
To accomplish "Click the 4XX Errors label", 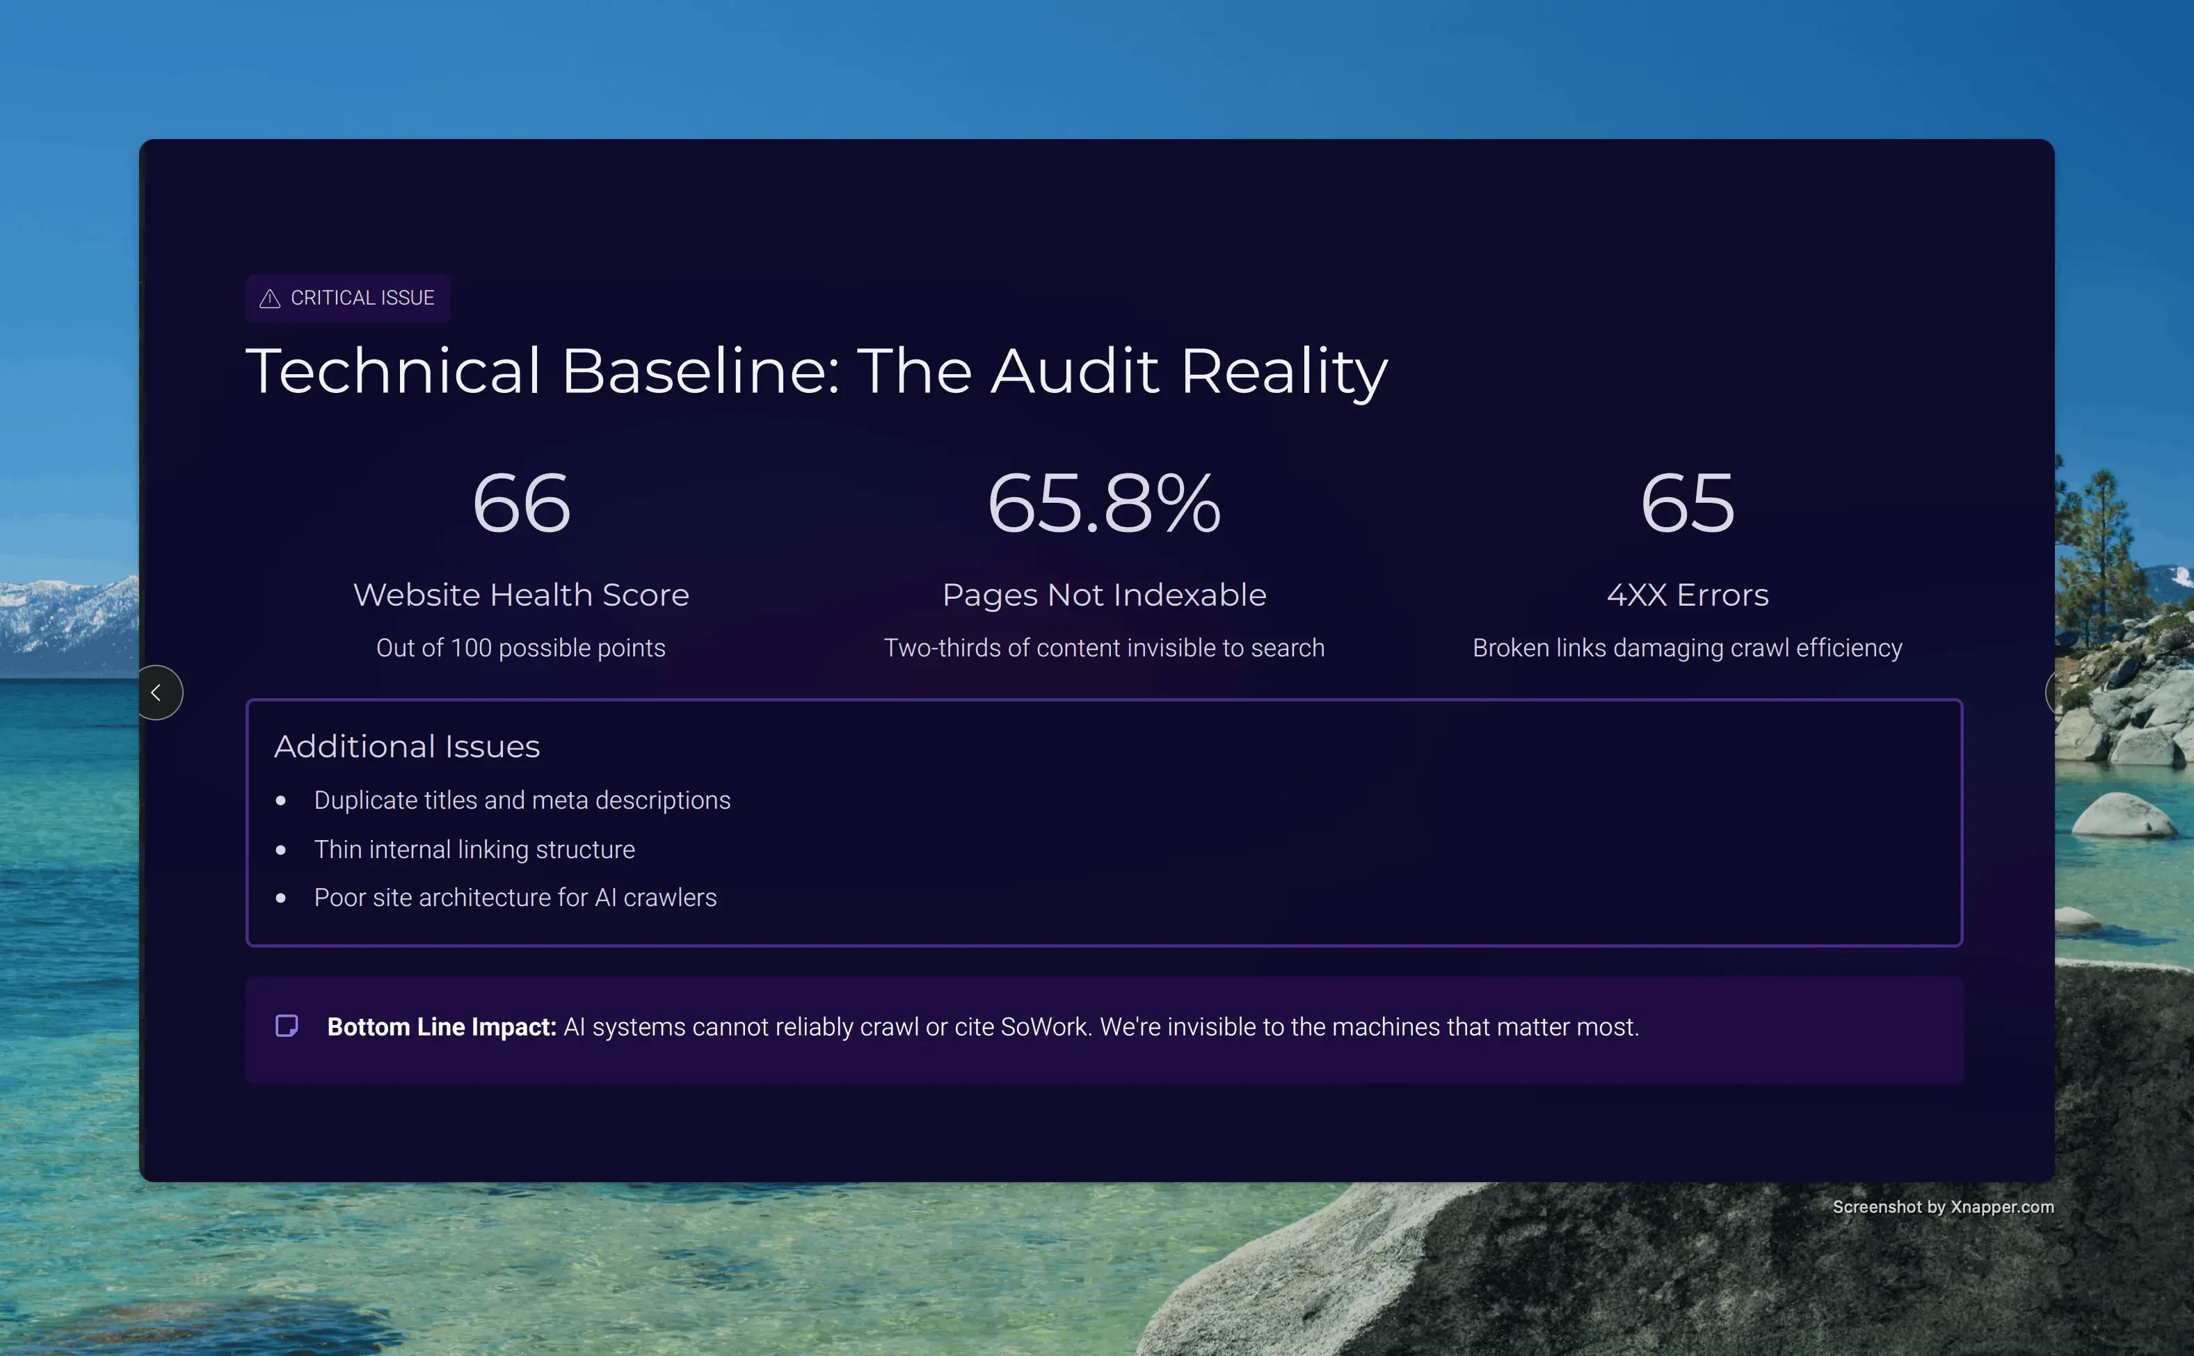I will click(x=1687, y=595).
